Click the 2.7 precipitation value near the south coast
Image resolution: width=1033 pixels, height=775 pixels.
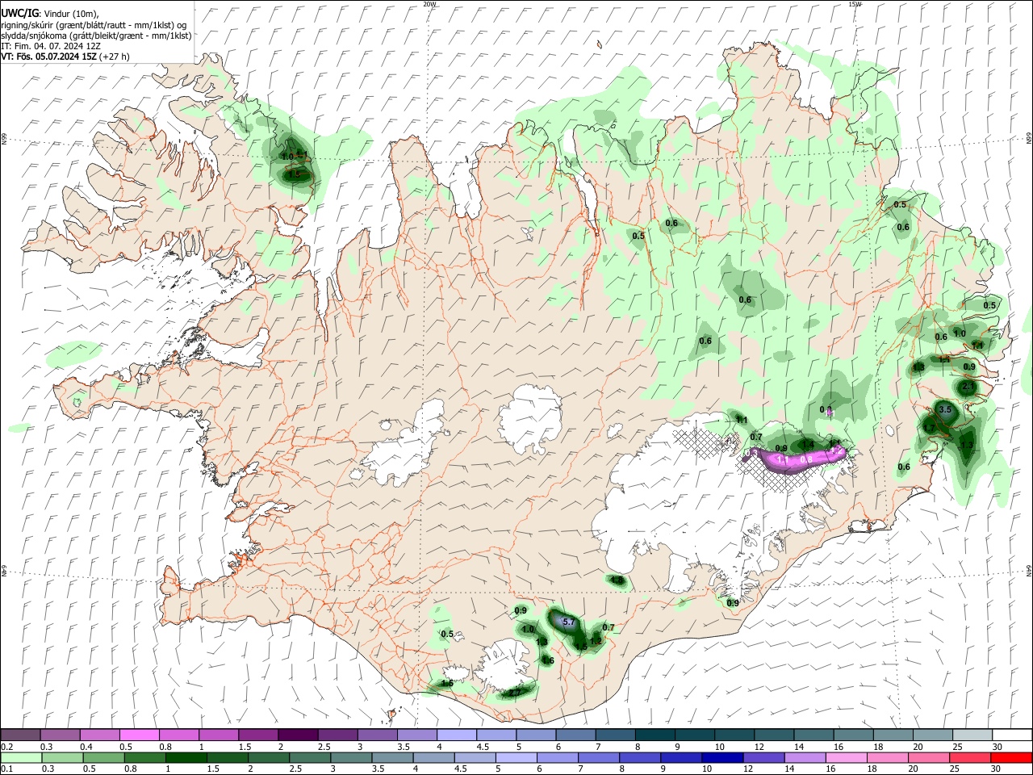pos(514,692)
